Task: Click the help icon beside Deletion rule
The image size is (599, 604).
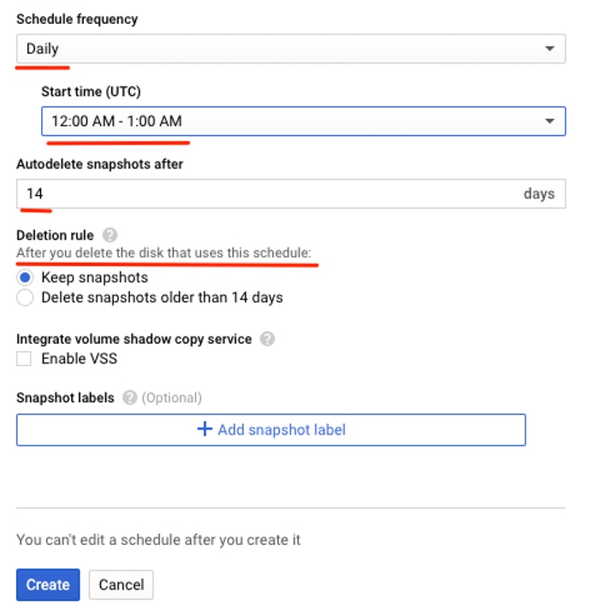Action: (x=109, y=234)
